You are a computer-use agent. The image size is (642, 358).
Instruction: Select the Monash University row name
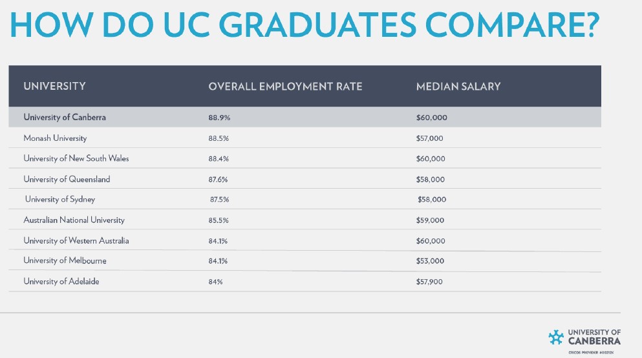click(x=55, y=138)
